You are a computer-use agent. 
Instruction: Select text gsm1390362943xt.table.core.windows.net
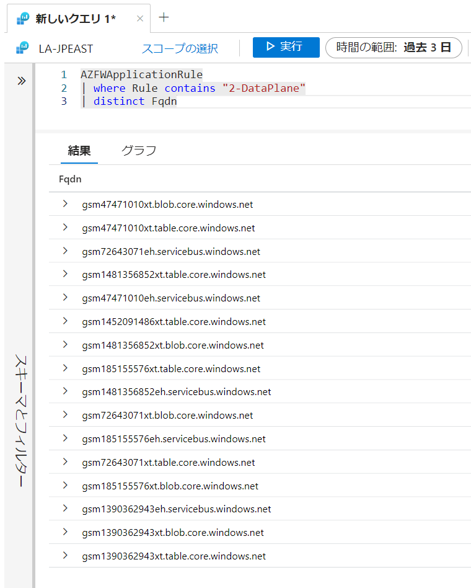[x=174, y=556]
